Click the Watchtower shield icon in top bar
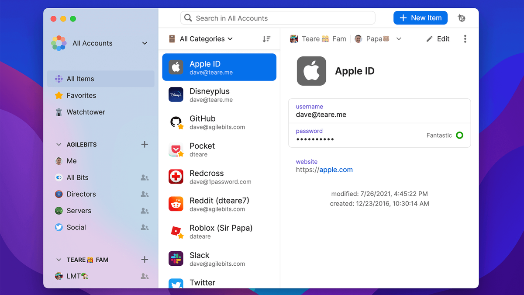This screenshot has height=295, width=524. (x=462, y=18)
